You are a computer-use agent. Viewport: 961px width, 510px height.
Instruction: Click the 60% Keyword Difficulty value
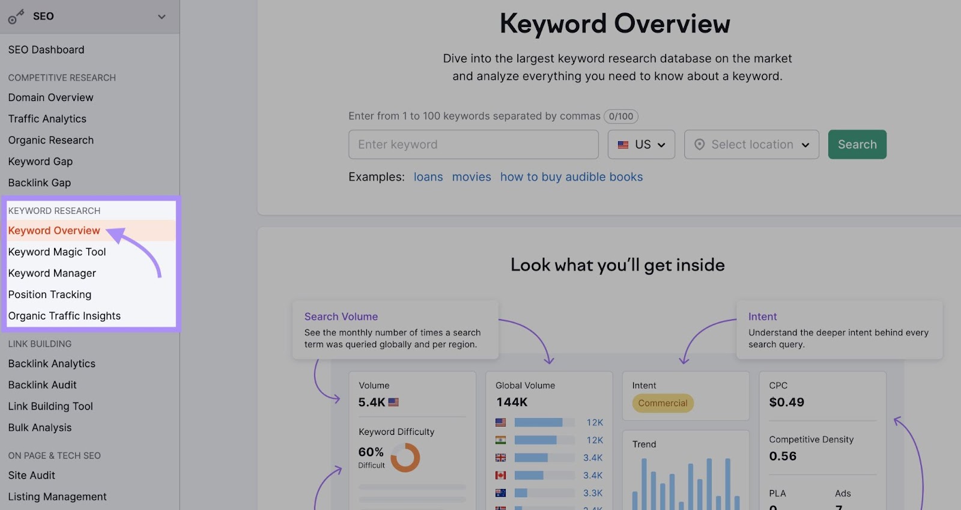(371, 452)
